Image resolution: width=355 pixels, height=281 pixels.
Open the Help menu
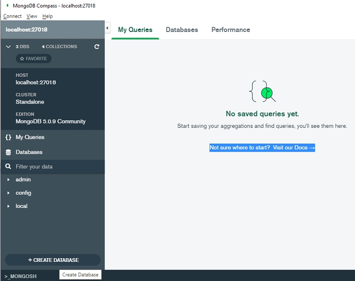(47, 16)
